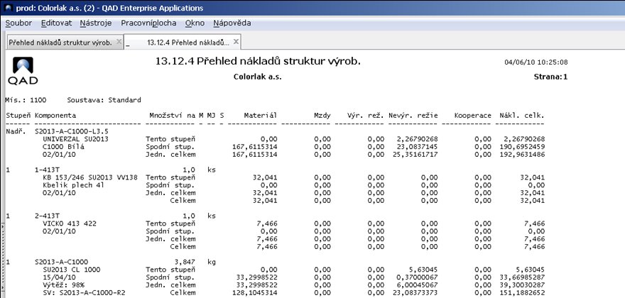625x298 pixels.
Task: Click the Množství na column header
Action: click(173, 116)
